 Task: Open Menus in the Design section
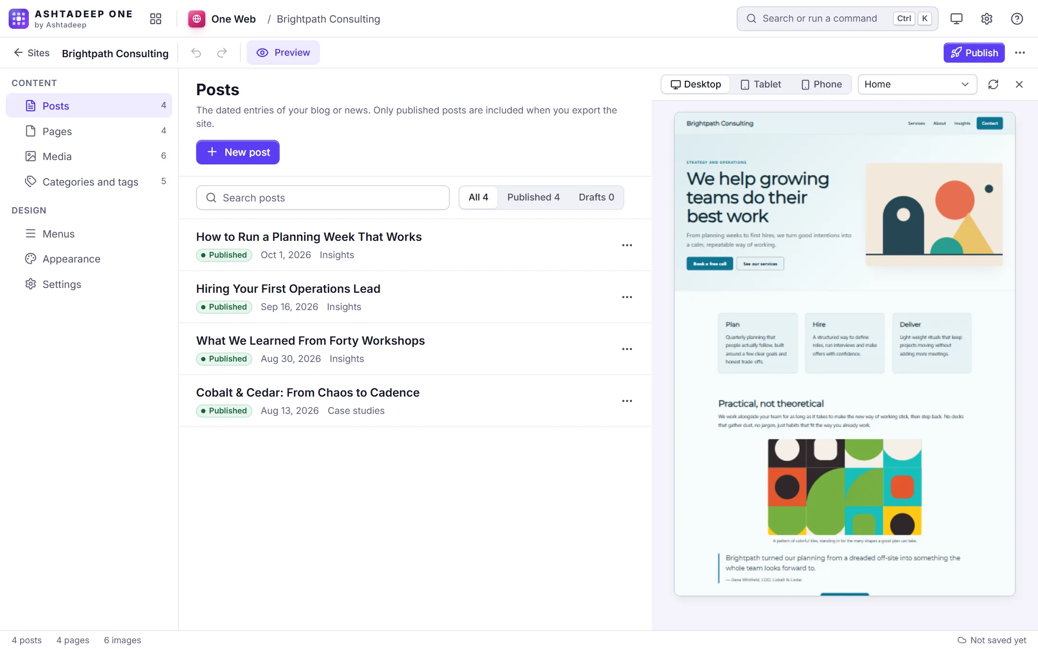click(89, 234)
